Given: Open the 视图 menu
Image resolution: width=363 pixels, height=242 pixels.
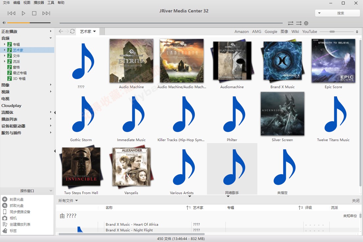Looking at the screenshot, I should 27,3.
